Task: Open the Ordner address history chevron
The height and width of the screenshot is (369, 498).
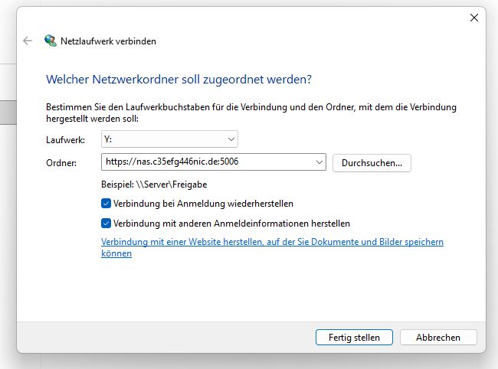Action: [x=319, y=162]
